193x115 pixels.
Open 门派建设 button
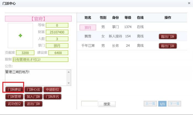coord(14,89)
